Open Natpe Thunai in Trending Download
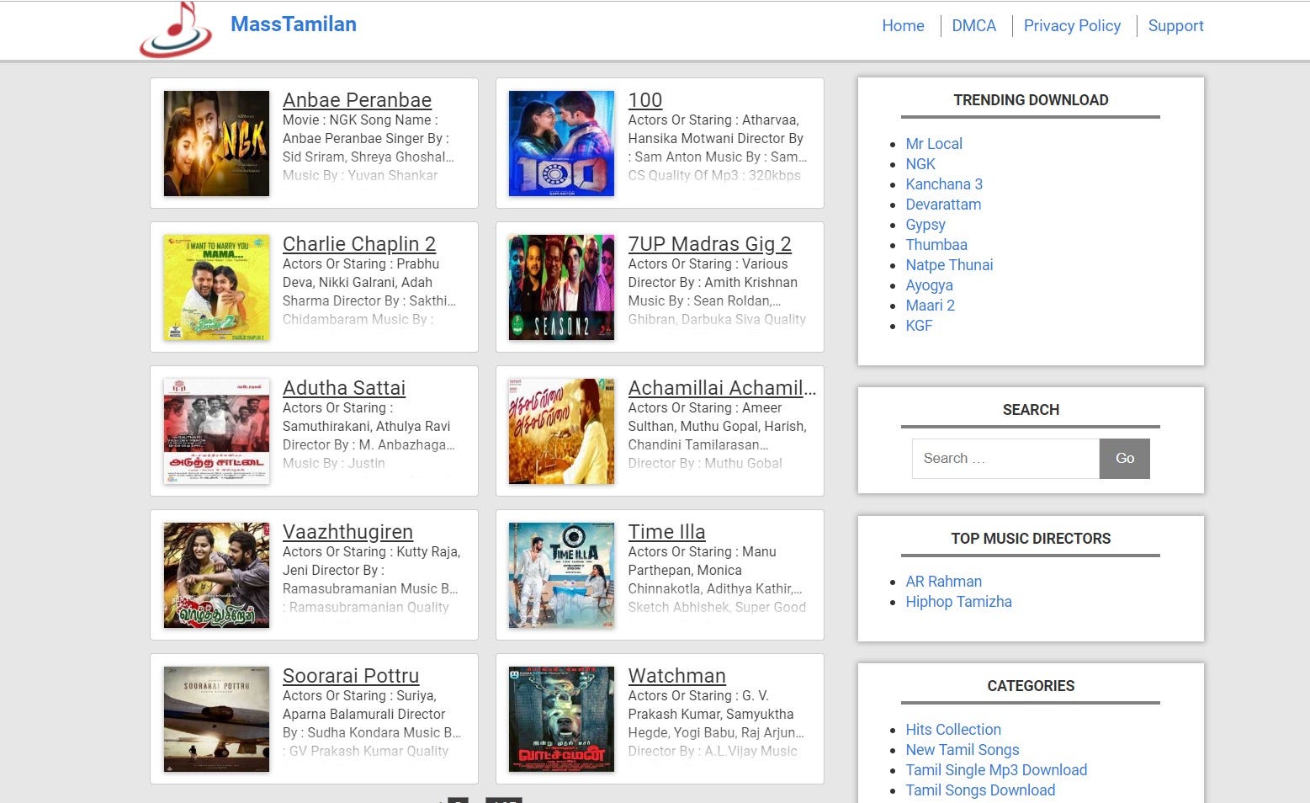 [949, 265]
